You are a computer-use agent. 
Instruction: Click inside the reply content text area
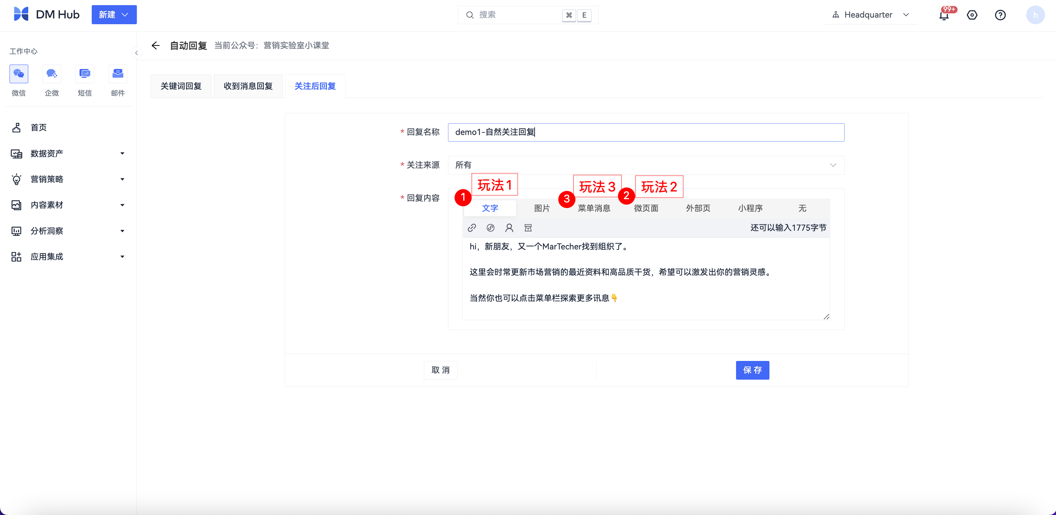click(x=646, y=279)
